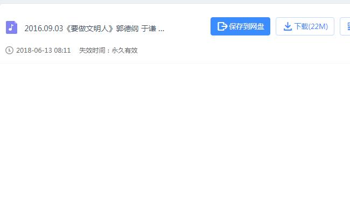Open the file titled 2016.09.03《要做文明人》
Image resolution: width=350 pixels, height=215 pixels.
[x=94, y=28]
